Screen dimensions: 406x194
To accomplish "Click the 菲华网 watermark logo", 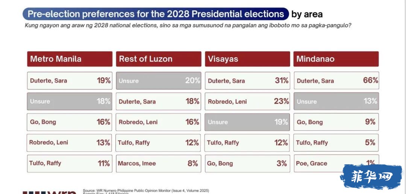I will [x=371, y=177].
